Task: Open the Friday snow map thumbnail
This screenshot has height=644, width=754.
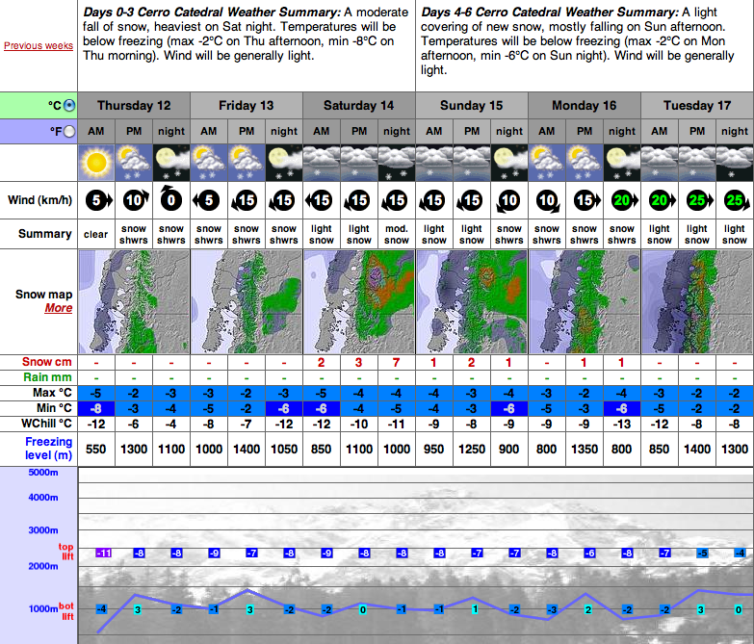Action: pyautogui.click(x=247, y=302)
